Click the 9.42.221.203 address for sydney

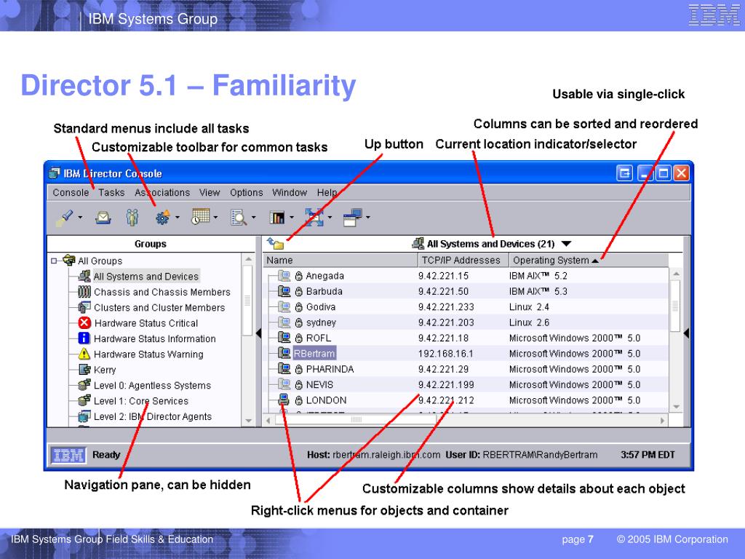pyautogui.click(x=446, y=322)
